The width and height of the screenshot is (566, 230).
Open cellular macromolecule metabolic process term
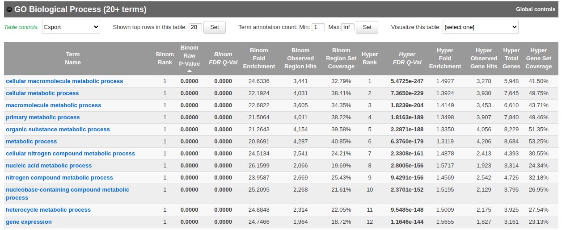click(64, 81)
